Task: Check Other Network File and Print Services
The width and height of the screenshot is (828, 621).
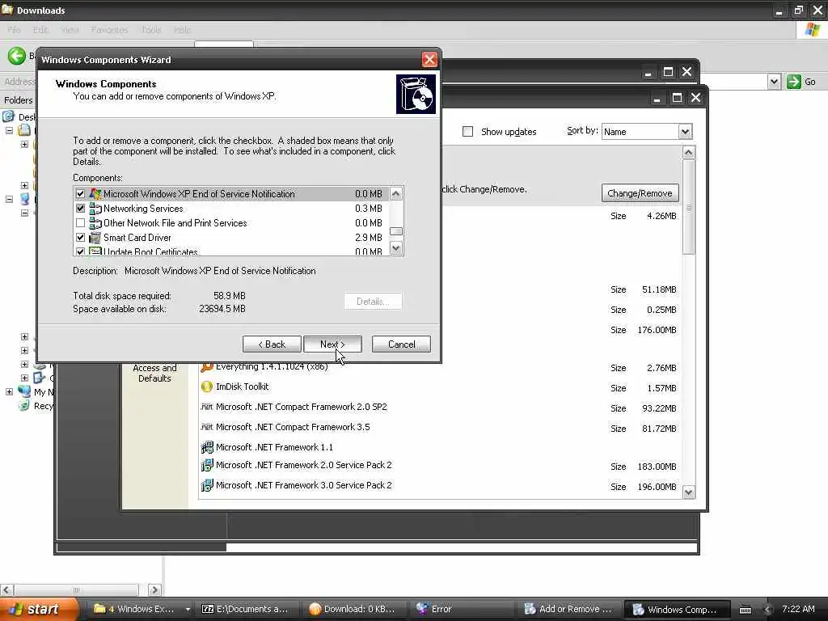Action: pyautogui.click(x=80, y=223)
